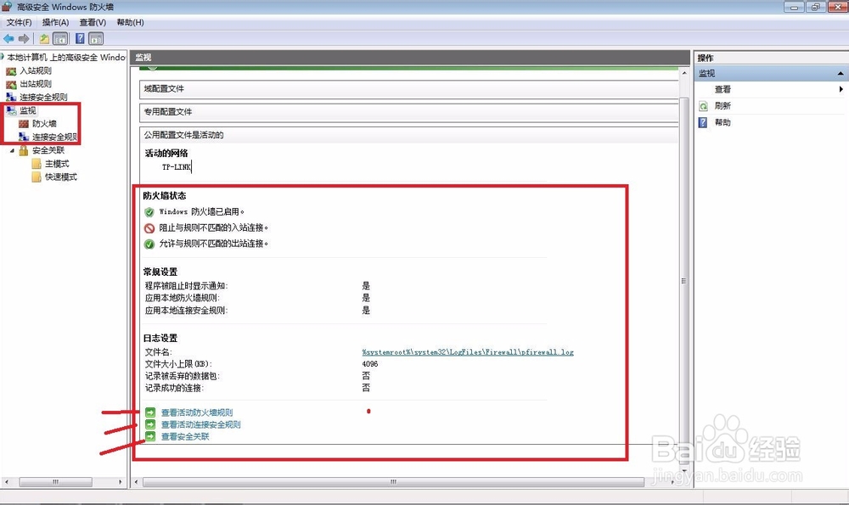
Task: Open the 帮助(H) menu
Action: pyautogui.click(x=130, y=22)
